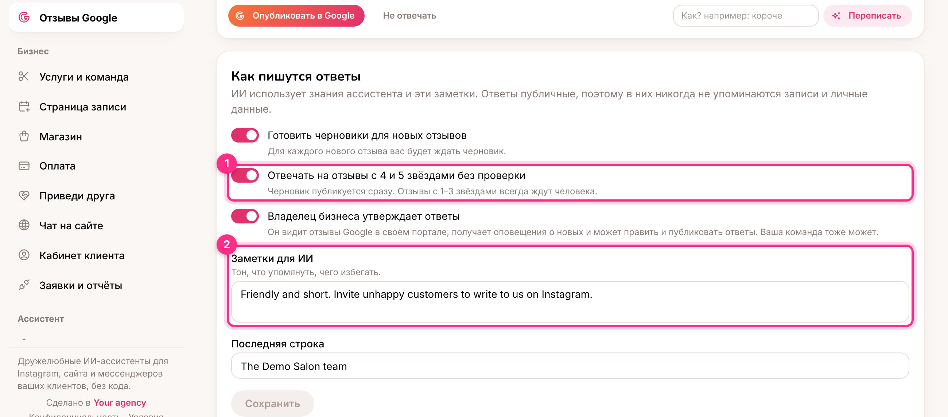This screenshot has height=417, width=948.
Task: Click the sparkle icon on Переписать button
Action: pos(836,15)
